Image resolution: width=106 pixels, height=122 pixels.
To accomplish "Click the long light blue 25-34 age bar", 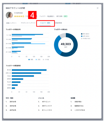I will (28, 44).
